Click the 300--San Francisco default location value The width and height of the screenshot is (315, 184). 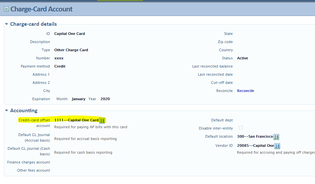pyautogui.click(x=255, y=137)
